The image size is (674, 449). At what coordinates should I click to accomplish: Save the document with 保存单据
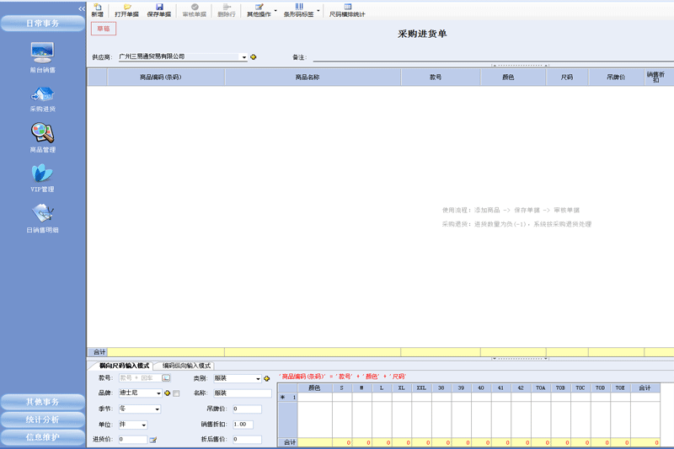(x=158, y=10)
